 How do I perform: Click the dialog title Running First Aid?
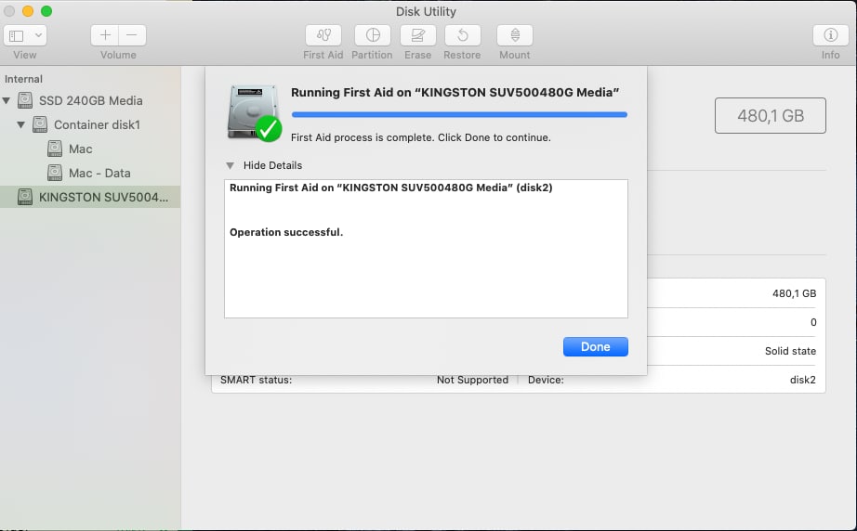[455, 92]
